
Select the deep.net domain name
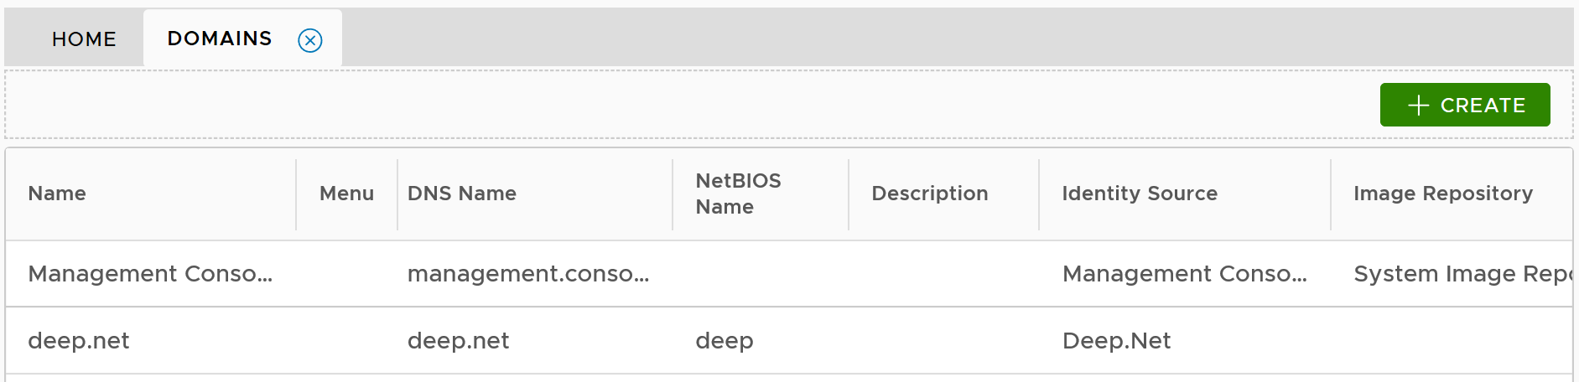[x=79, y=341]
